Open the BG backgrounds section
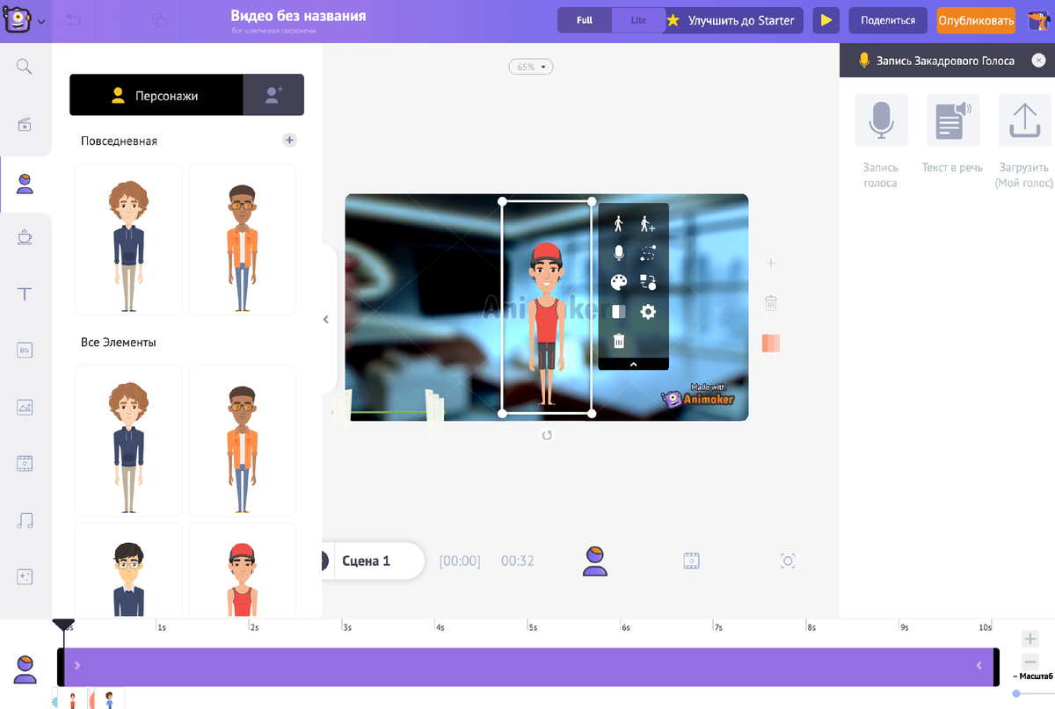Screen dimensions: 1055x709 (25, 351)
